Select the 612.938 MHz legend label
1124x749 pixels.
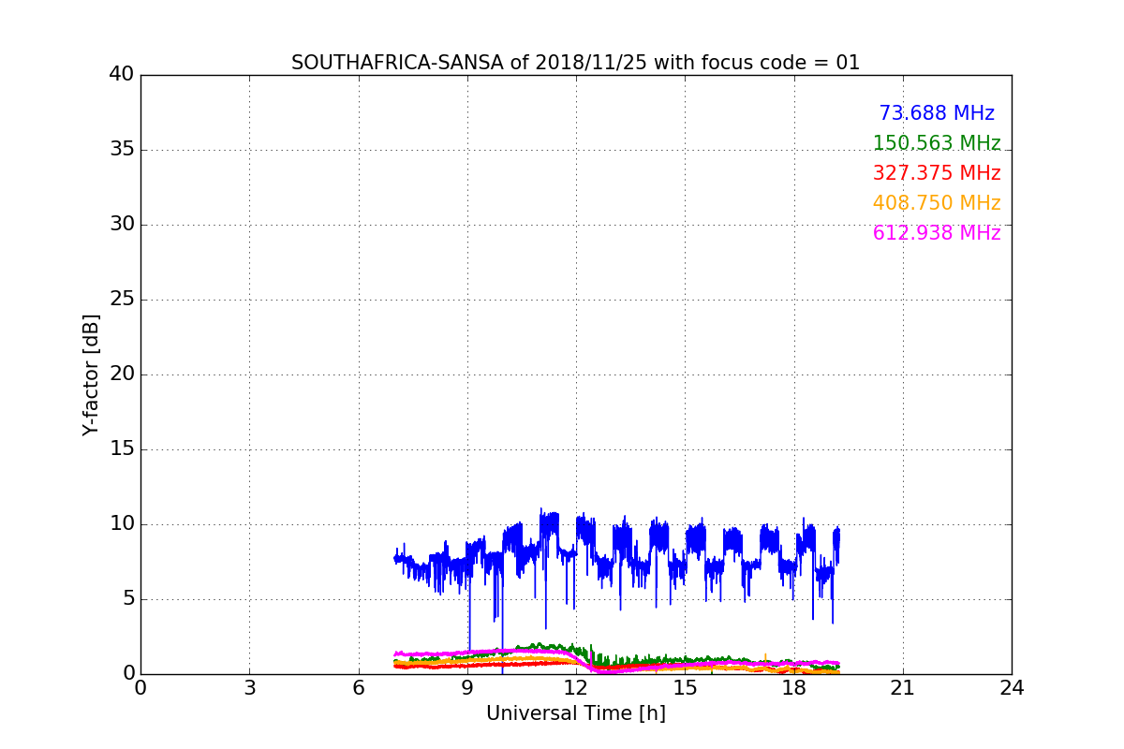(937, 233)
